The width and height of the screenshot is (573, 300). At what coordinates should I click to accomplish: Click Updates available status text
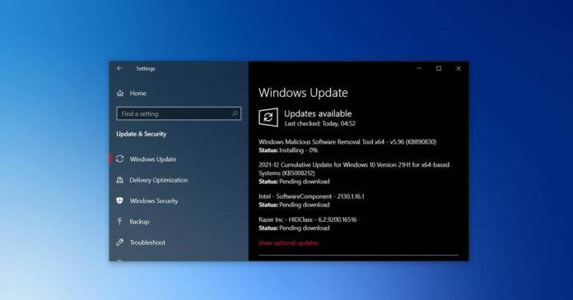click(318, 113)
